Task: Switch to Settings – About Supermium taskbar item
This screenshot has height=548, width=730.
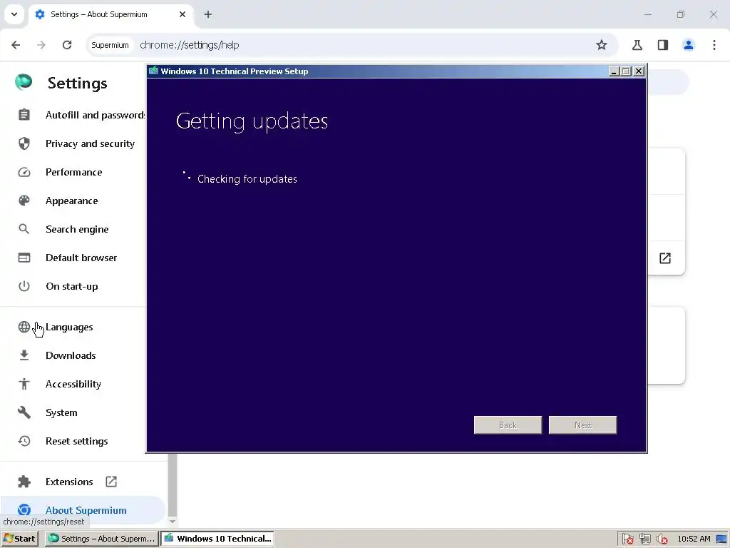Action: 102,539
